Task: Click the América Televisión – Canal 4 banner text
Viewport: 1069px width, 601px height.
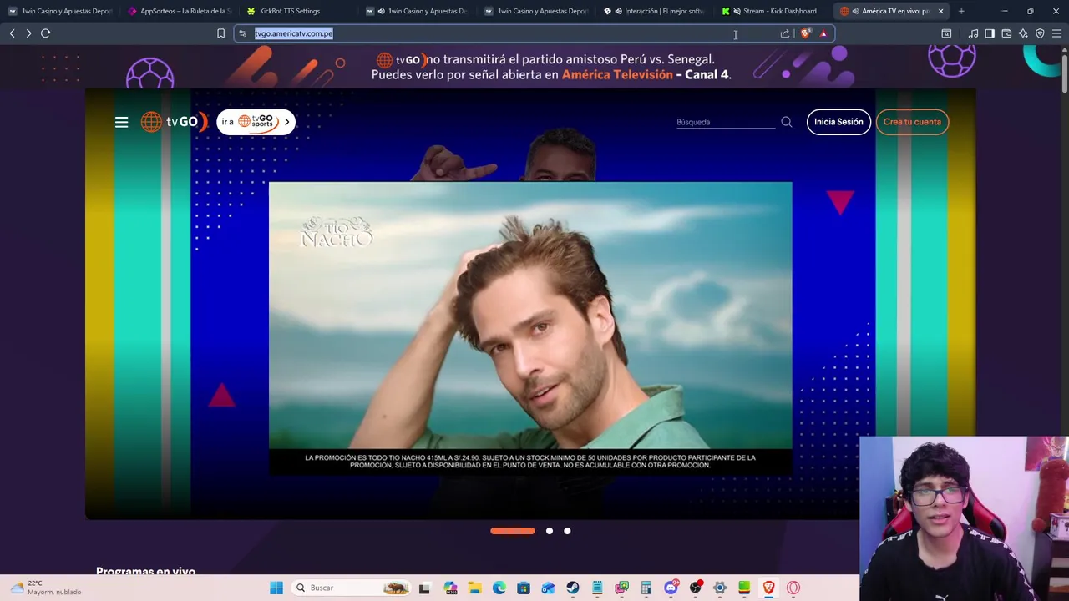Action: tap(646, 74)
